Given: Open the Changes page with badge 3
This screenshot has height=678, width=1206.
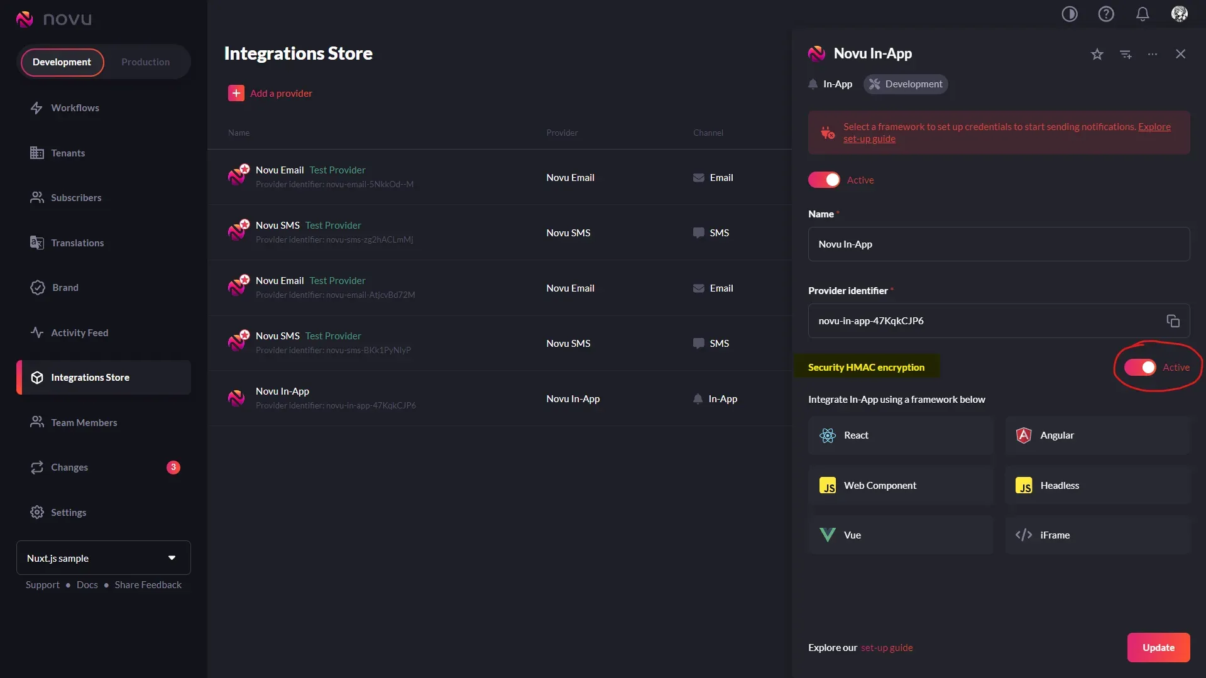Looking at the screenshot, I should tap(69, 467).
